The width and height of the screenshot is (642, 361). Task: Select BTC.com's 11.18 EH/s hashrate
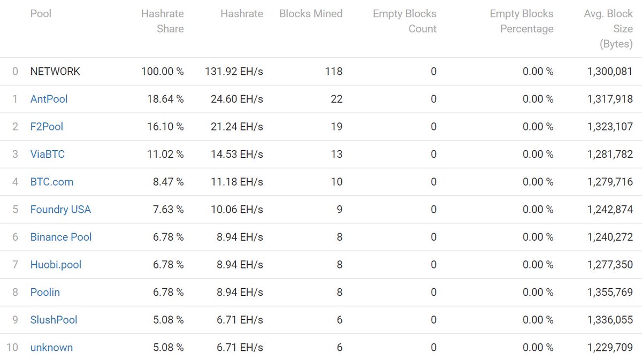(237, 182)
